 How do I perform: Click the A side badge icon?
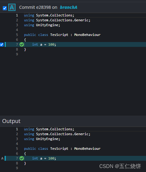point(12,7)
